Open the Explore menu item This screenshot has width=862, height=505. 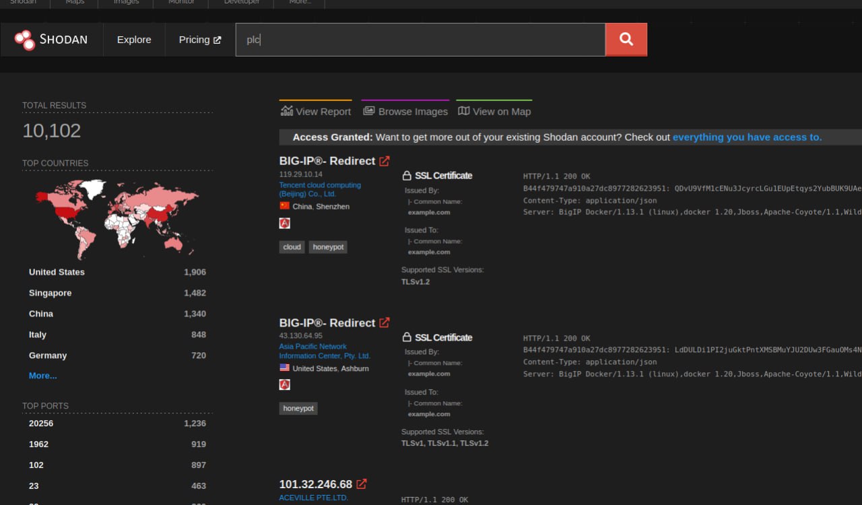[134, 40]
